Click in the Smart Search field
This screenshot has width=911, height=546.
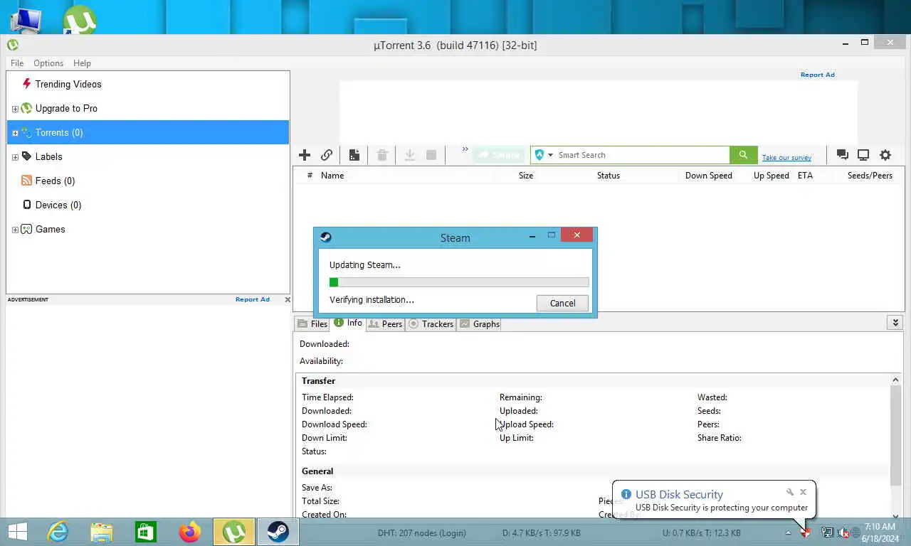point(642,155)
